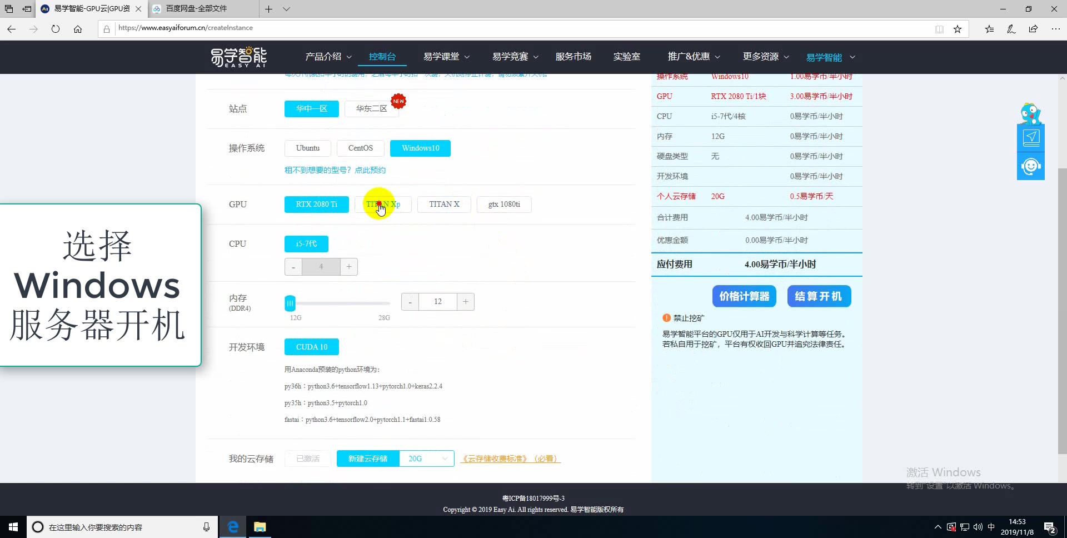The width and height of the screenshot is (1067, 538).
Task: Open the 服务市场 menu item
Action: 574,56
